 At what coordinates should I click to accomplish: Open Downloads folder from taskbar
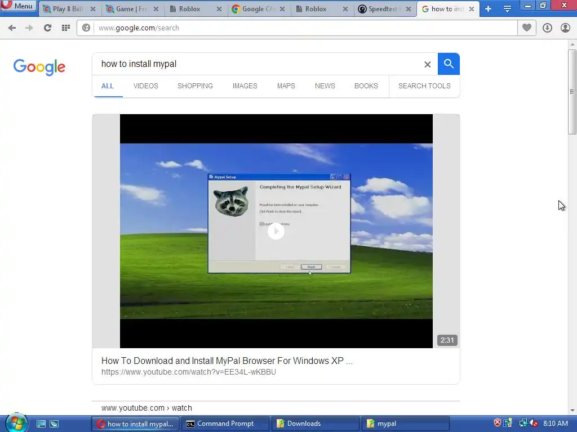pyautogui.click(x=315, y=424)
